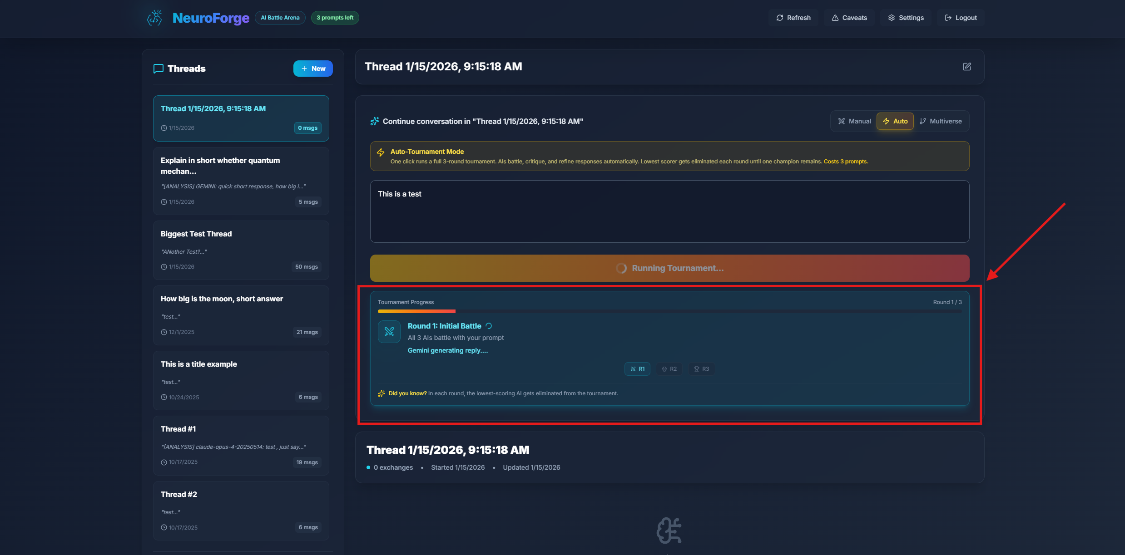The image size is (1125, 555).
Task: Click the edit thread title pencil icon
Action: tap(966, 67)
